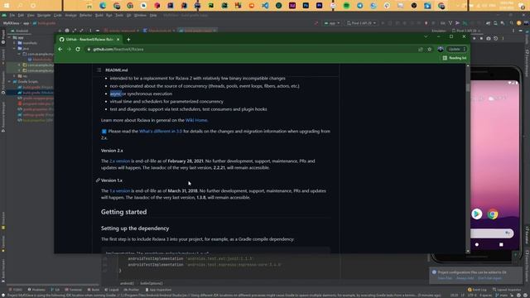Open Visual Studio Code from taskbar
The height and width of the screenshot is (298, 530).
(265, 6)
